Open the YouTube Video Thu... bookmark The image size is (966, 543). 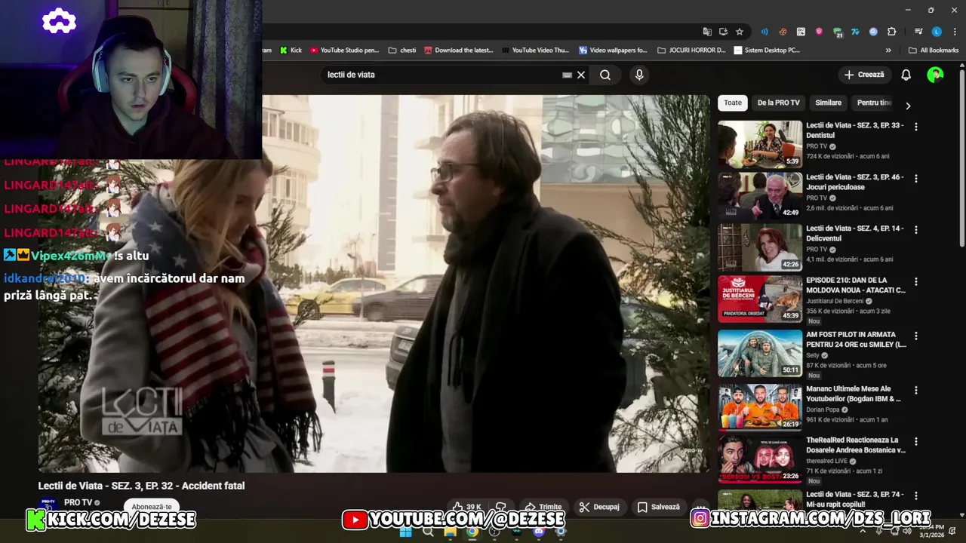pyautogui.click(x=535, y=51)
